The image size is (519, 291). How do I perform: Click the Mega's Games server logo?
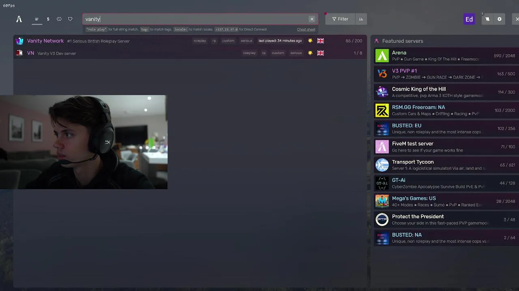(x=382, y=201)
